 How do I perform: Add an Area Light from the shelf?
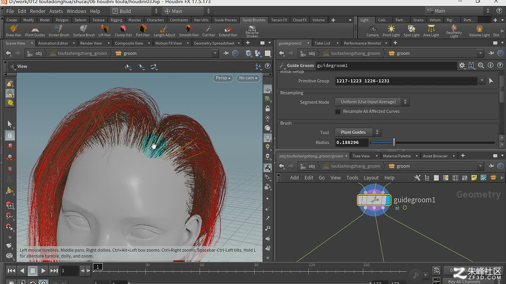pyautogui.click(x=431, y=31)
